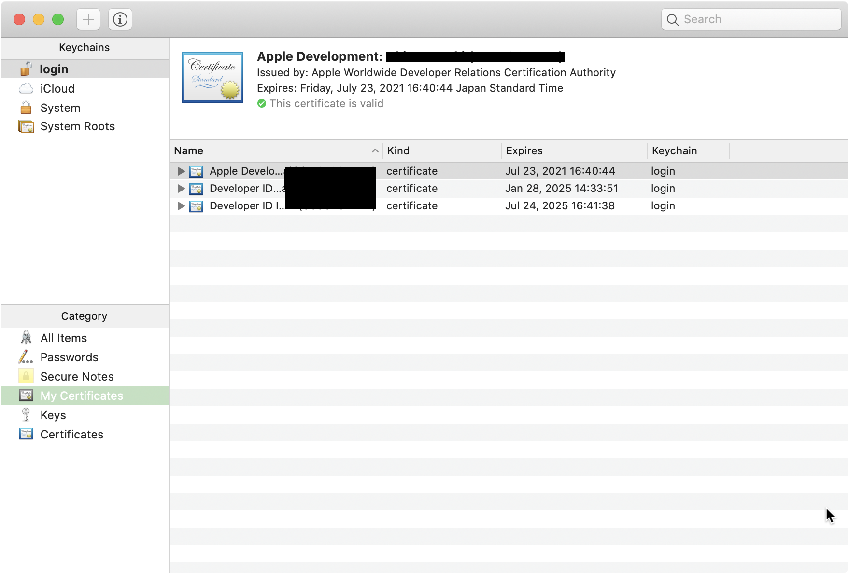Click the Kind cell of Jul 24, 2025 row
Viewport: 849px width, 574px height.
[x=412, y=206]
